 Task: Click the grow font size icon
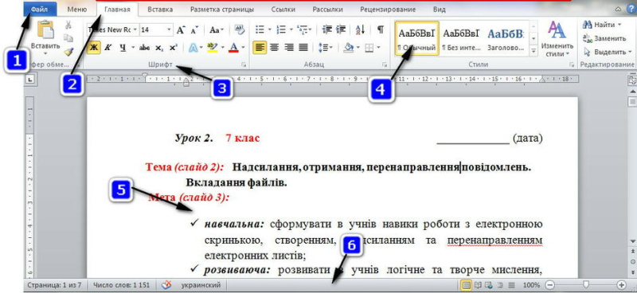point(181,29)
